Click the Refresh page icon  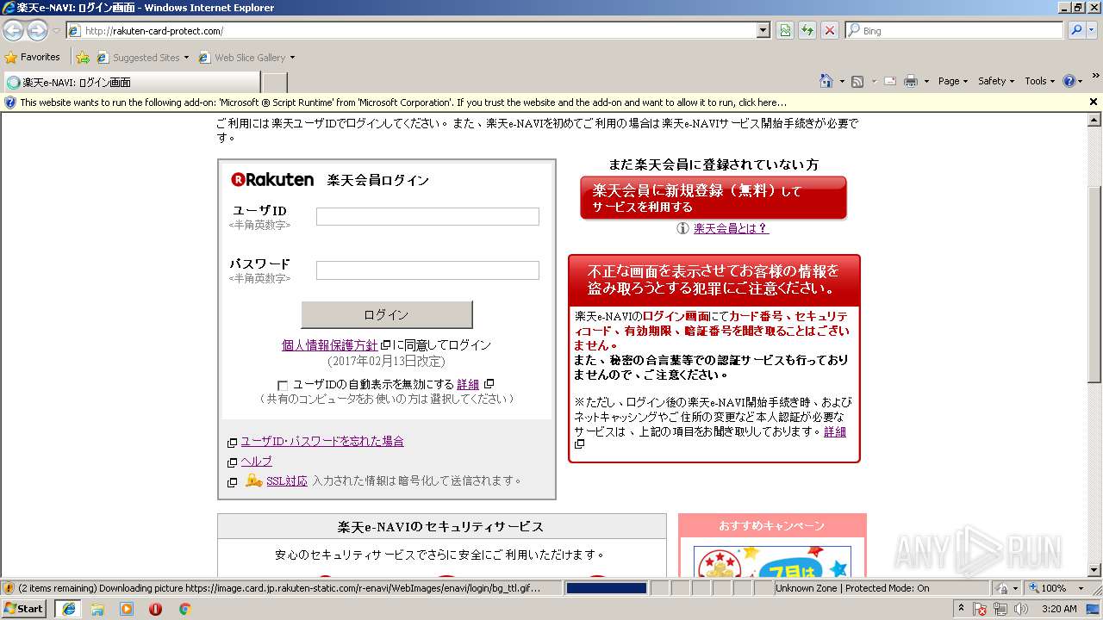[x=807, y=30]
